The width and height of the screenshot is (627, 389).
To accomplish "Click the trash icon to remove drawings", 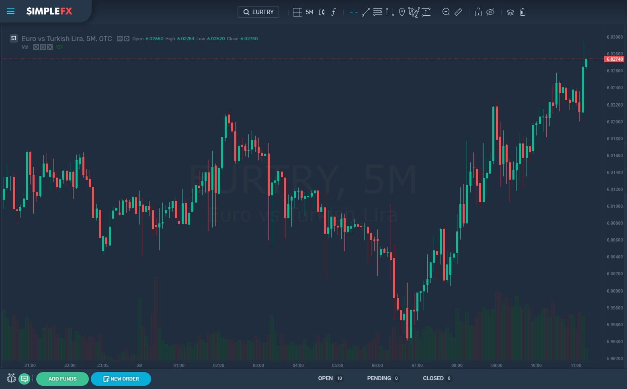I will pos(522,12).
